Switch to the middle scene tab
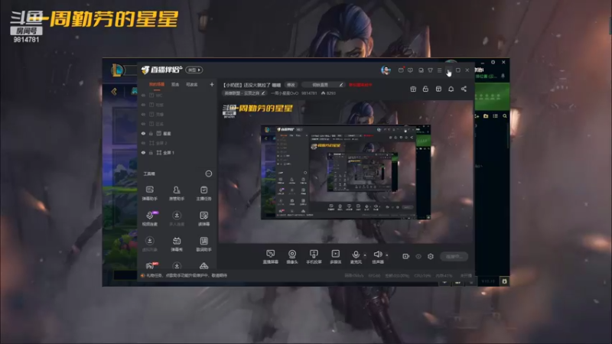The width and height of the screenshot is (612, 344). click(x=175, y=84)
